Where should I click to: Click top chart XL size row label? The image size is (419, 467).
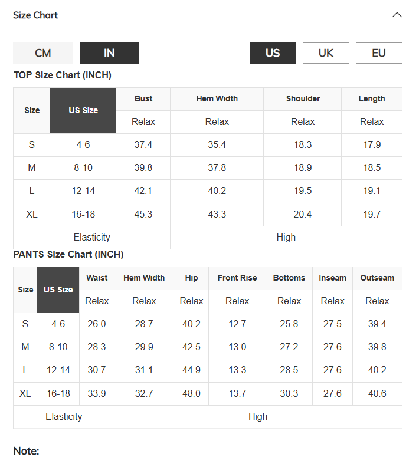(x=32, y=215)
